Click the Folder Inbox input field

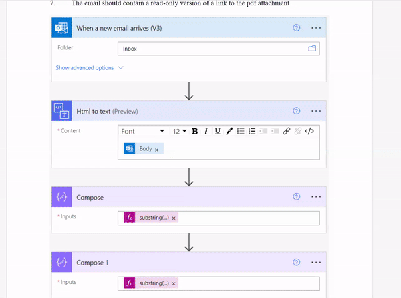211,49
